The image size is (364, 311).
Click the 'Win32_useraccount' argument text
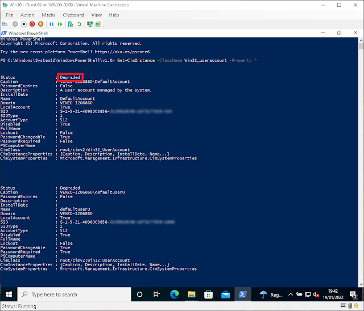205,60
